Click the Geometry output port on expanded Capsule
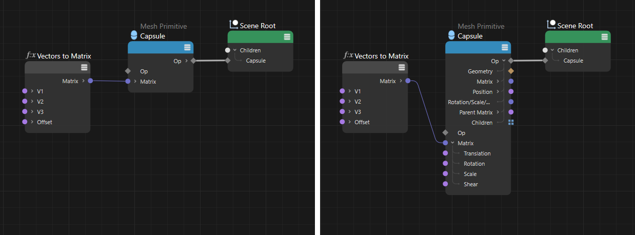635x235 pixels. (511, 71)
